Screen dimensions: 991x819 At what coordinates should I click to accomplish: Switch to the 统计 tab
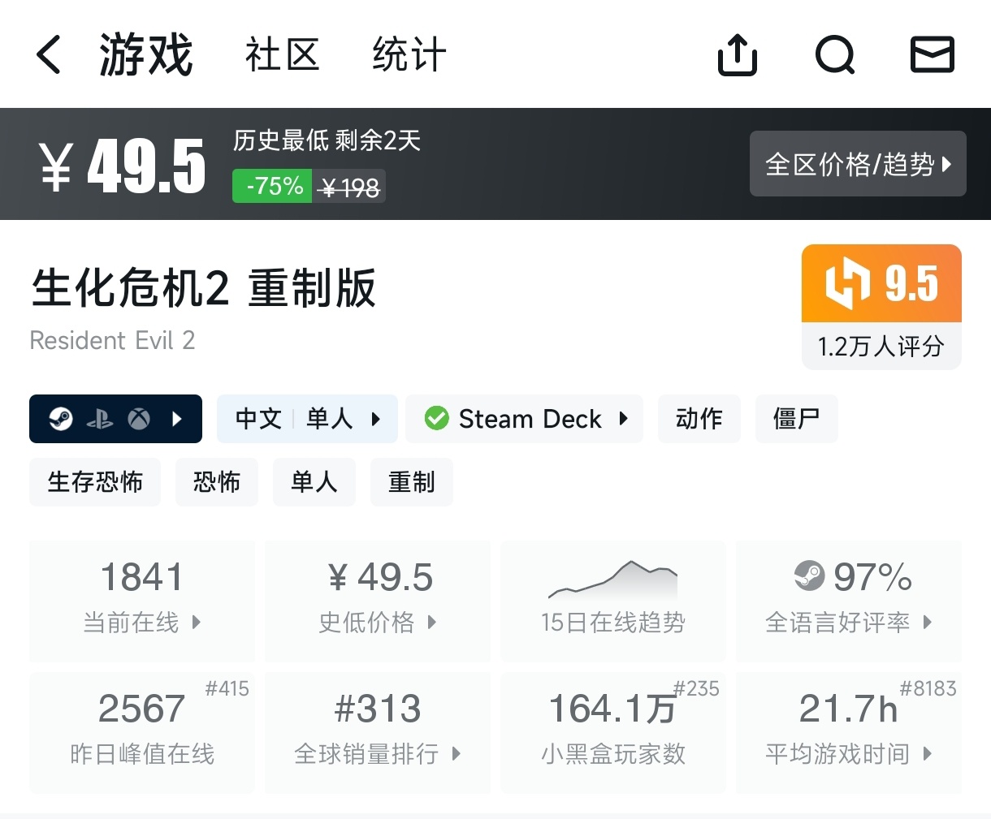pos(409,56)
